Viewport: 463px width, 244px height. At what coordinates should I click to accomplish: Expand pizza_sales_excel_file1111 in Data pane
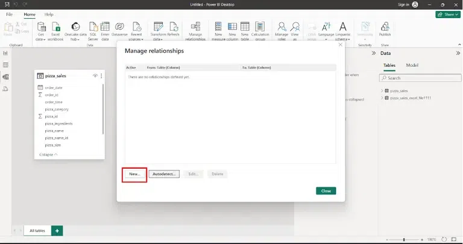pyautogui.click(x=382, y=98)
